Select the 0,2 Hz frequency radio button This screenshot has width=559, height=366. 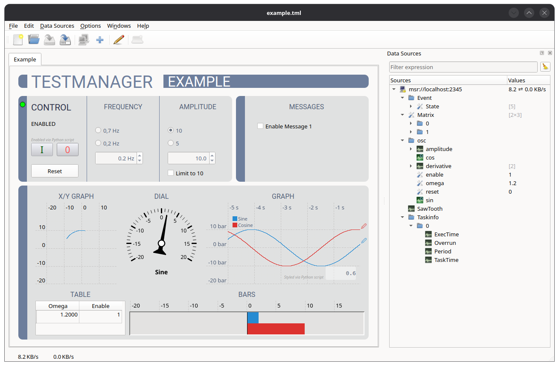(98, 143)
